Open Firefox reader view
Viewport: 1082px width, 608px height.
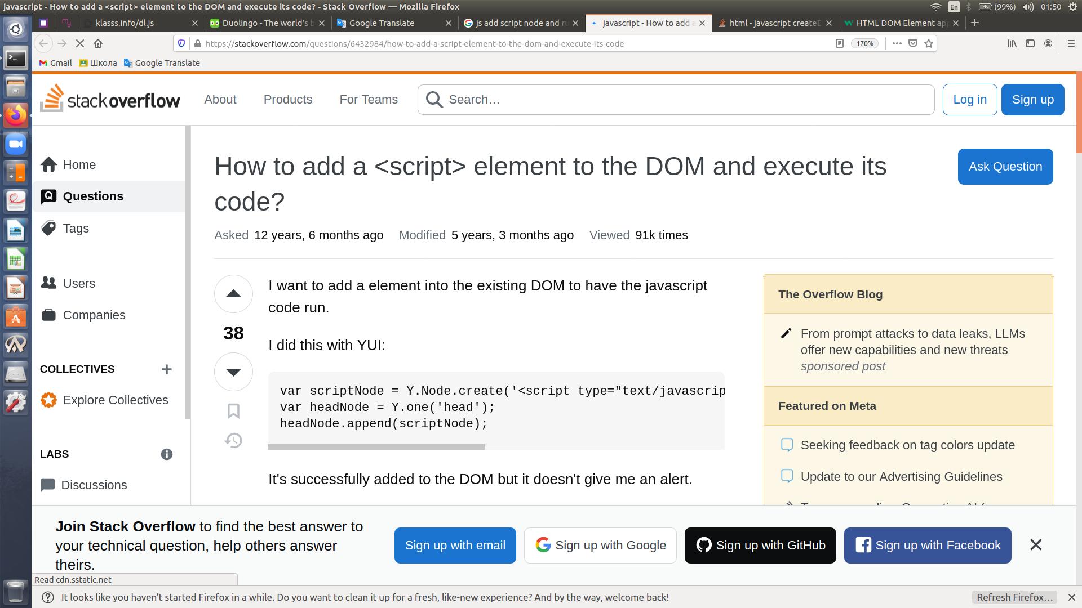pos(839,43)
